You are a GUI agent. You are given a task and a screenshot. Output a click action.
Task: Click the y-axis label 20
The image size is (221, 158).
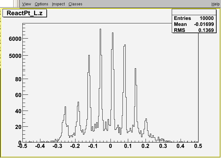coord(18,127)
